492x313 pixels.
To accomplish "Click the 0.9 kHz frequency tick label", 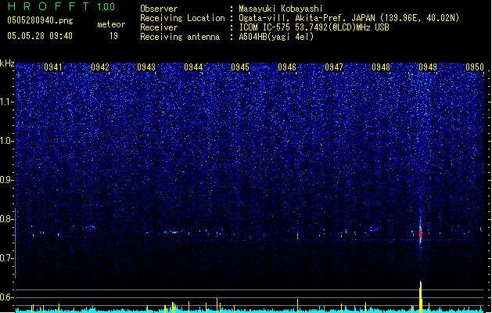I will pos(7,180).
